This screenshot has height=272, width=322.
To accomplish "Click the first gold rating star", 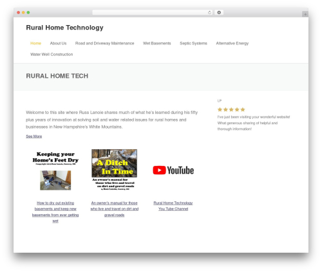I will point(220,109).
